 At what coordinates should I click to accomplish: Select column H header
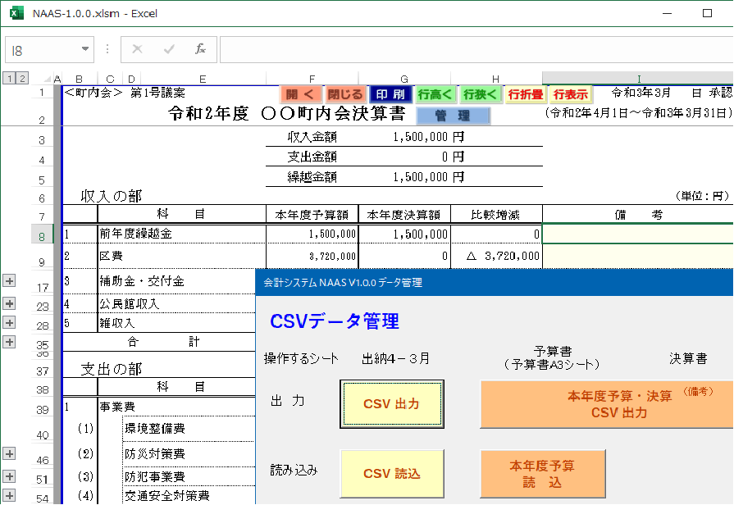[495, 79]
